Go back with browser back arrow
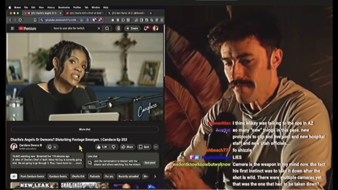 (11, 20)
